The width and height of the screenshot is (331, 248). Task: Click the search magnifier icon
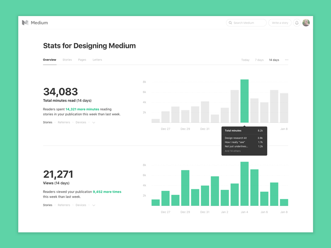point(230,23)
